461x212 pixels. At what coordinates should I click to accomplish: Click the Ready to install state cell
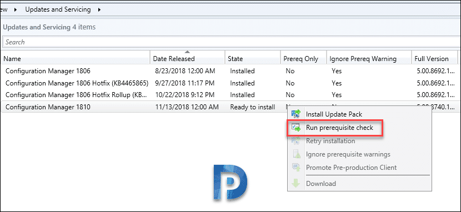(252, 107)
